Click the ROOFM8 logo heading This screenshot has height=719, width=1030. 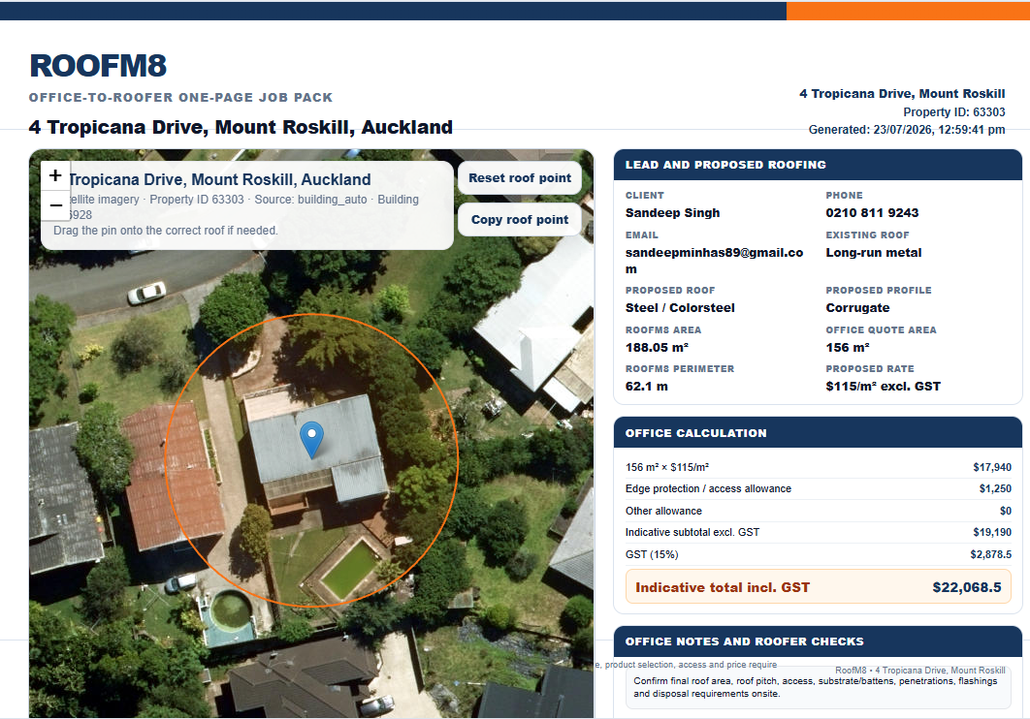[x=98, y=66]
